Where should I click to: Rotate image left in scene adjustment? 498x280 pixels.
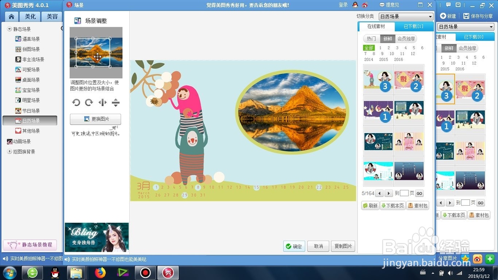pos(76,102)
